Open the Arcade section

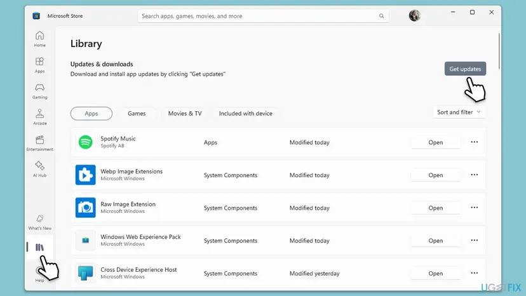[39, 117]
